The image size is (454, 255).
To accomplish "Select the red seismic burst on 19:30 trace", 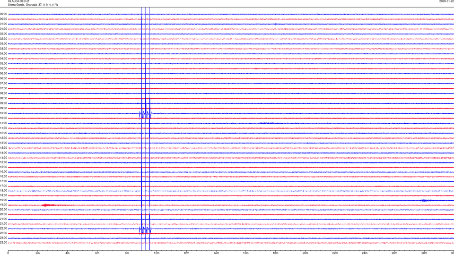I will pyautogui.click(x=49, y=205).
